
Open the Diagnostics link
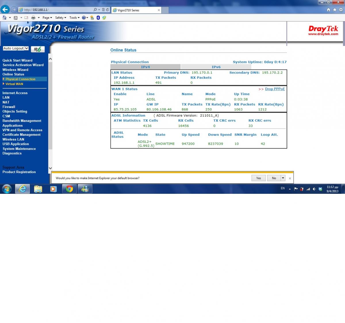coord(12,153)
